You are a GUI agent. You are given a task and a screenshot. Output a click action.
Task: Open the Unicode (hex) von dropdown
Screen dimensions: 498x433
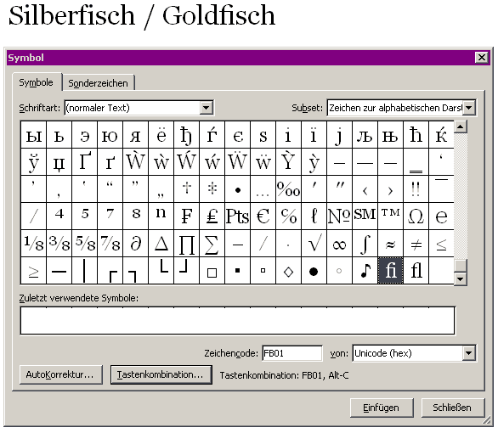pyautogui.click(x=469, y=353)
